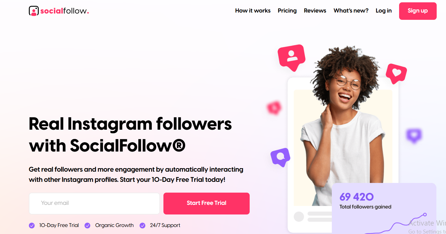Click the gray avatar circle on the phone mockup
This screenshot has height=234, width=446.
[x=299, y=217]
